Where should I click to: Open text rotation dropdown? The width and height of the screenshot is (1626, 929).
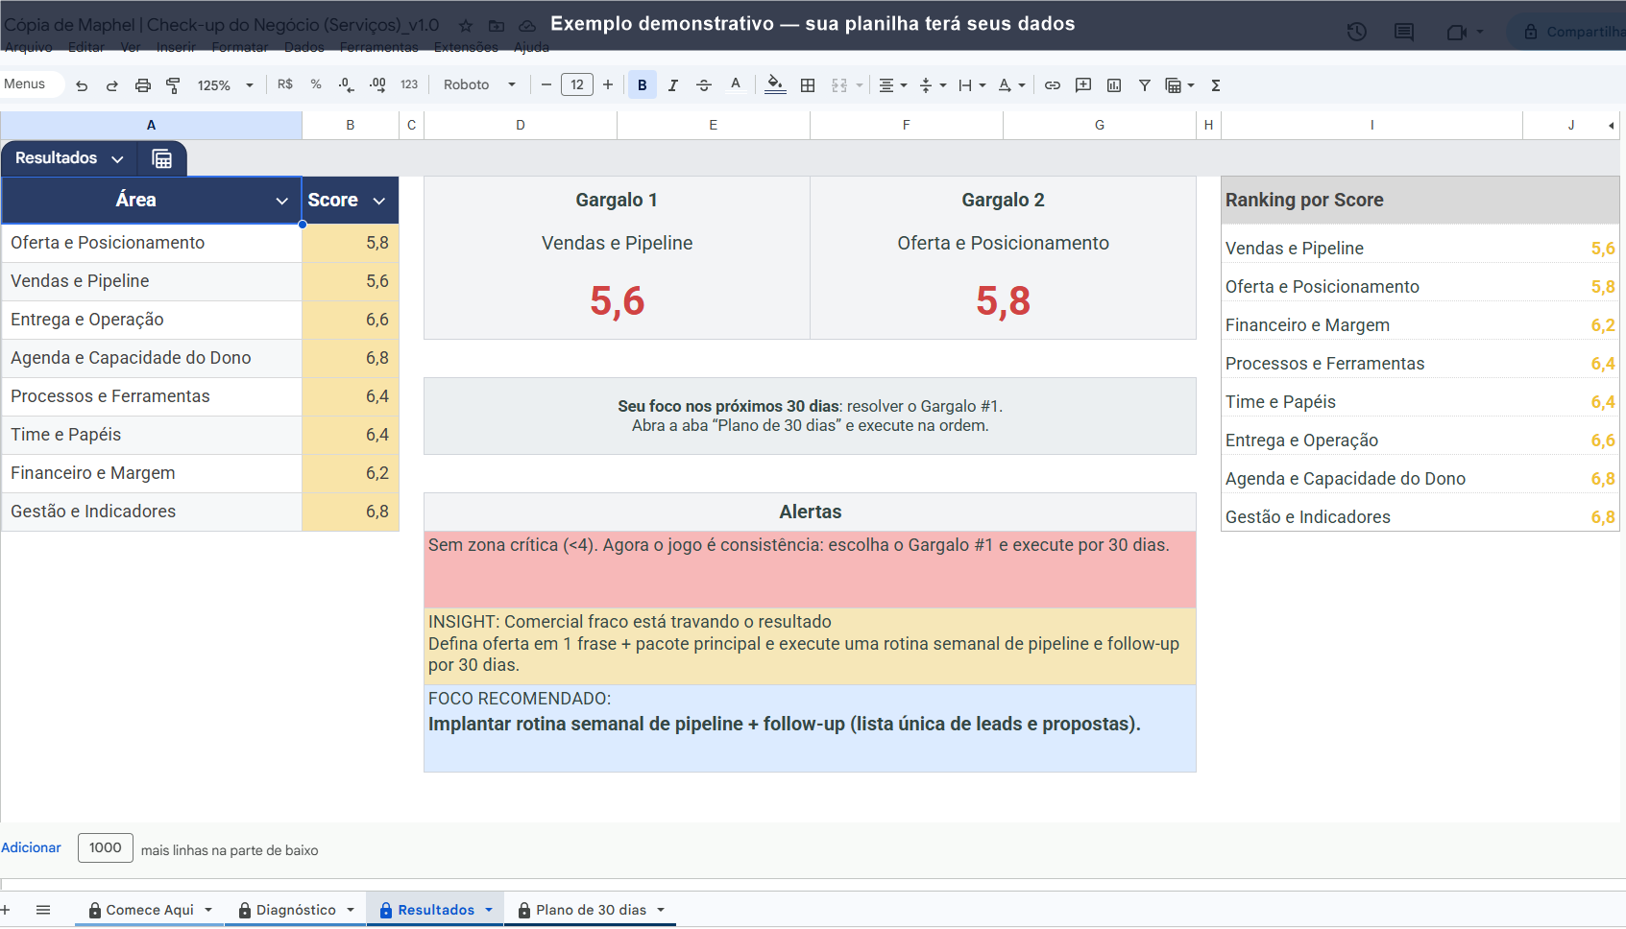(x=1011, y=85)
